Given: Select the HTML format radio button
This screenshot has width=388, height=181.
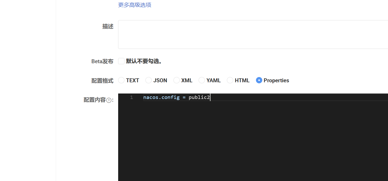Looking at the screenshot, I should pyautogui.click(x=230, y=80).
